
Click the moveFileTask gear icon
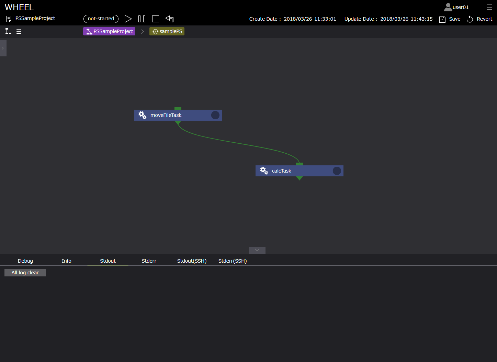(x=142, y=115)
